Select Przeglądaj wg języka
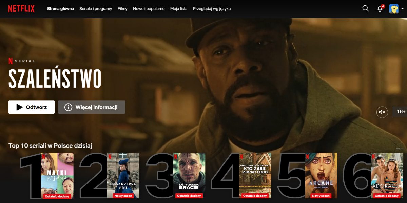Screen dimensions: 407x203 point(212,9)
